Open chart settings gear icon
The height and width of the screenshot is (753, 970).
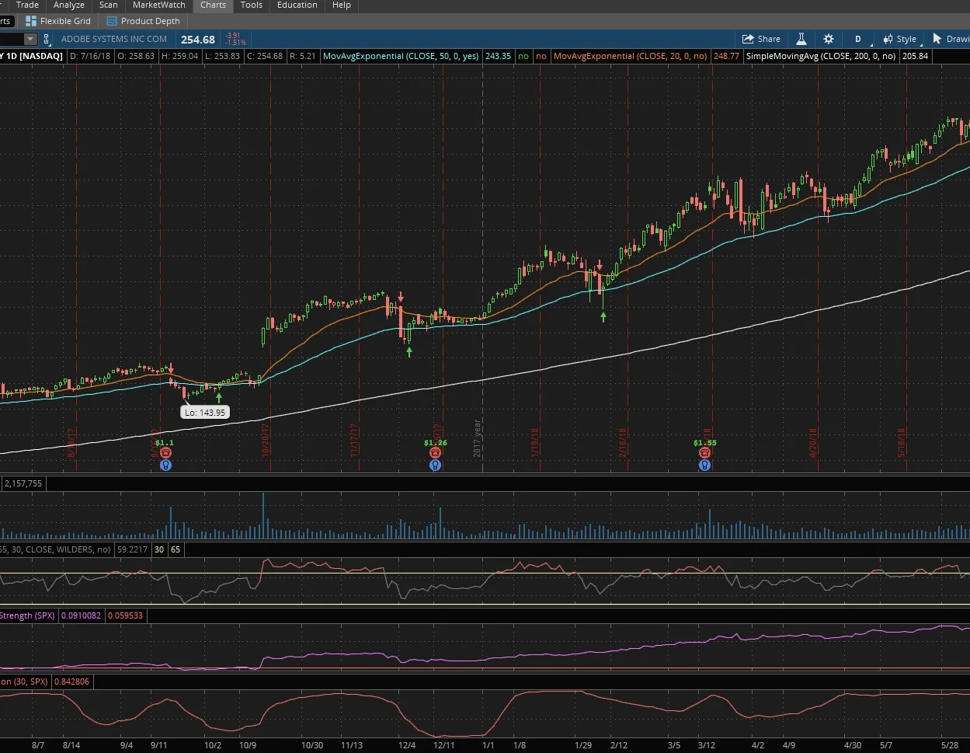pos(829,39)
